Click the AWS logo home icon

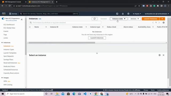pyautogui.click(x=4, y=14)
